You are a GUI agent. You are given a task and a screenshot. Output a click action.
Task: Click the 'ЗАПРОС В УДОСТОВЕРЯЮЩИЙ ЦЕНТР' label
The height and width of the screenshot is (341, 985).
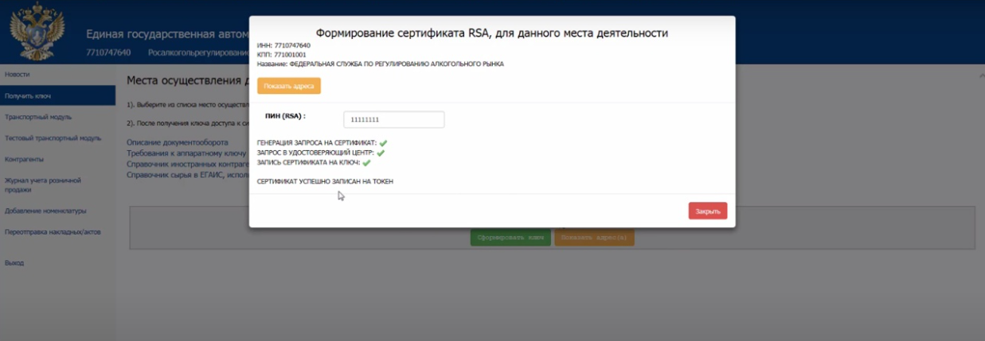coord(316,153)
